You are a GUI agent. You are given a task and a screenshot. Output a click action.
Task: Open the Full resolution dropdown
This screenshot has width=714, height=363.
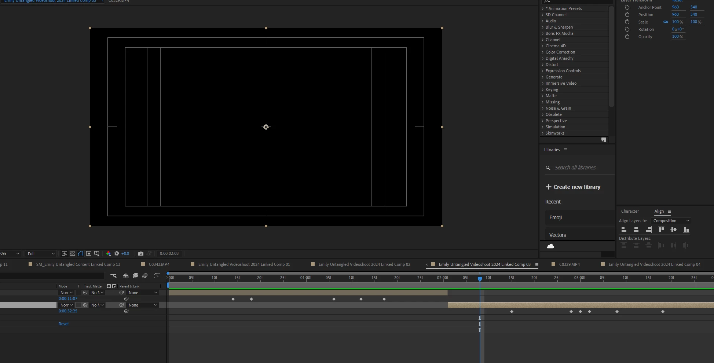(41, 253)
